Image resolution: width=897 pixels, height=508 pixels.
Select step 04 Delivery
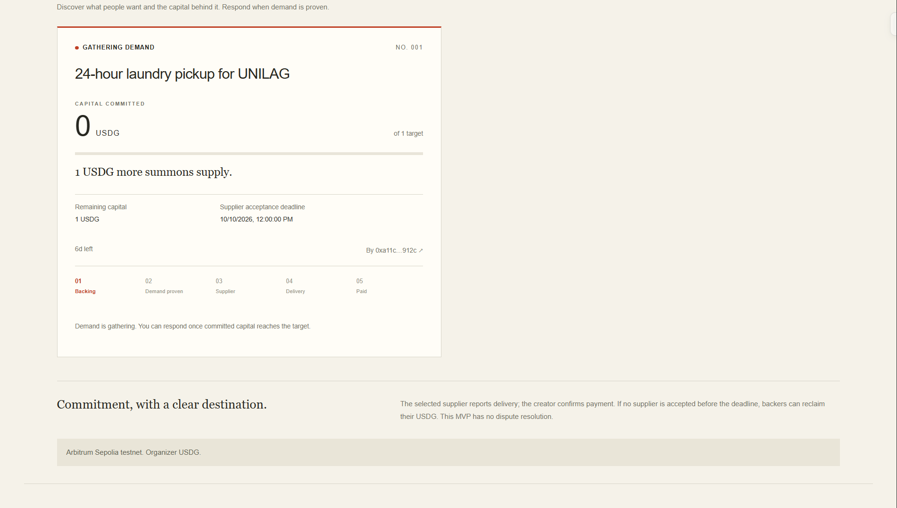295,286
